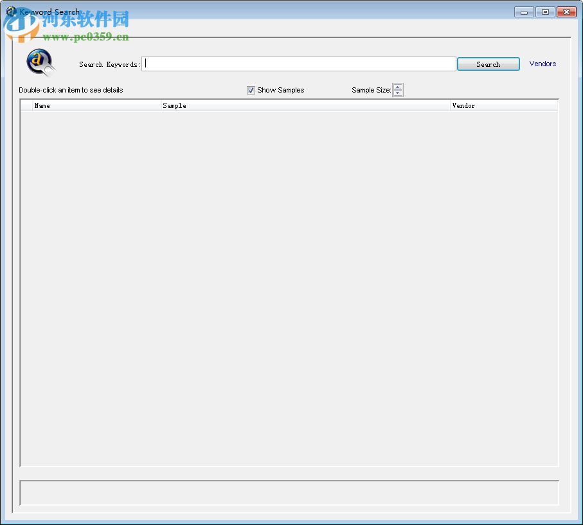Viewport: 583px width, 525px height.
Task: Click the title bar application icon
Action: 12,12
